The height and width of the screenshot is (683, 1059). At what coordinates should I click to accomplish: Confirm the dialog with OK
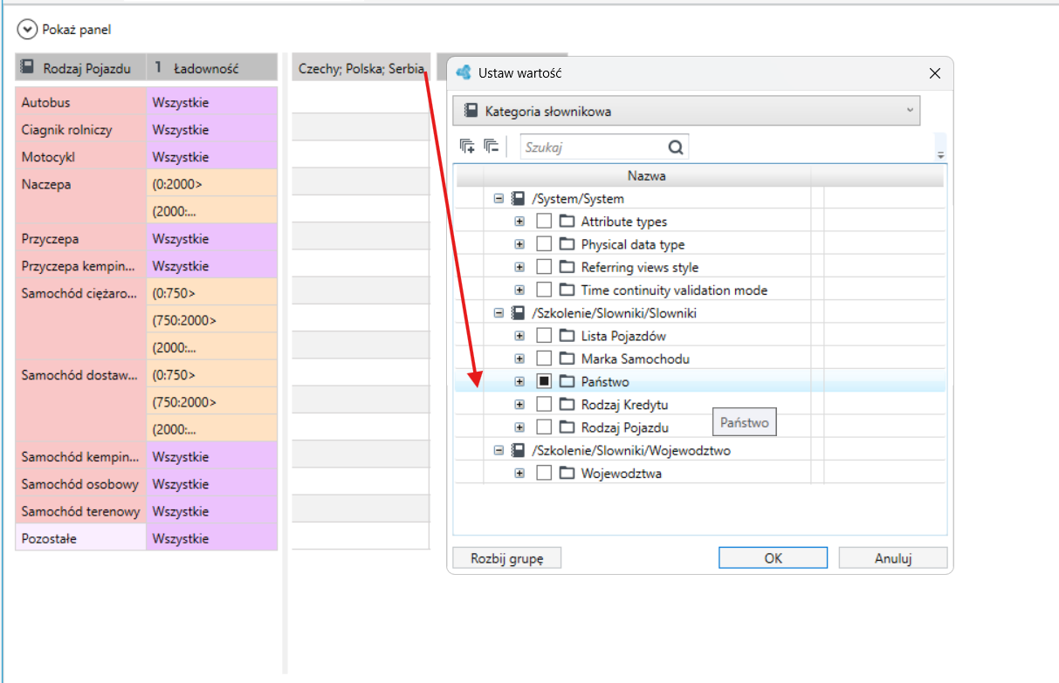(773, 558)
